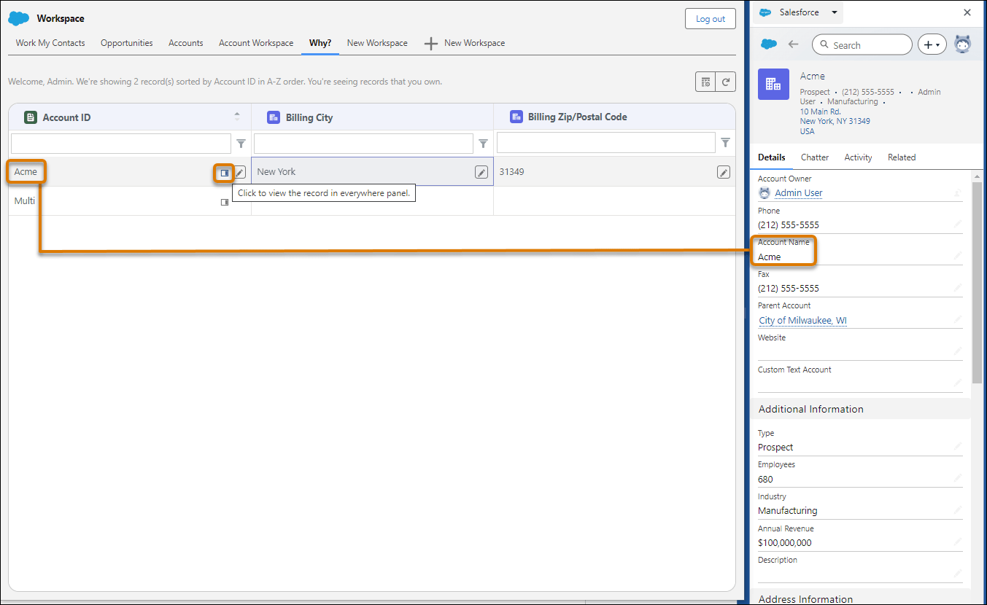Click the $100,000,000 Annual Revenue value
Image resolution: width=987 pixels, height=605 pixels.
click(x=784, y=543)
